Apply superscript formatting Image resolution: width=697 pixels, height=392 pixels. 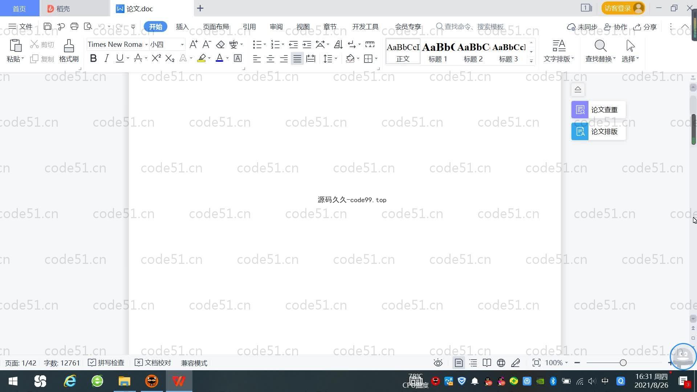[156, 58]
